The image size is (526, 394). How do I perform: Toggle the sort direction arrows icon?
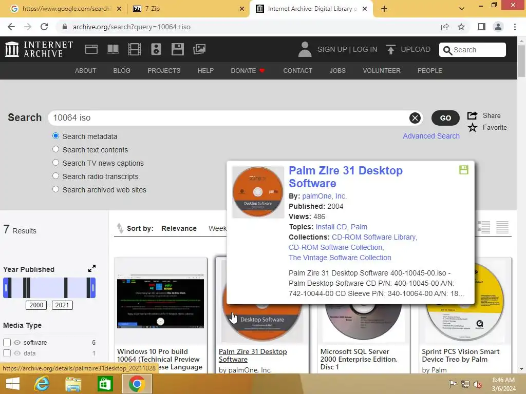[x=120, y=228]
